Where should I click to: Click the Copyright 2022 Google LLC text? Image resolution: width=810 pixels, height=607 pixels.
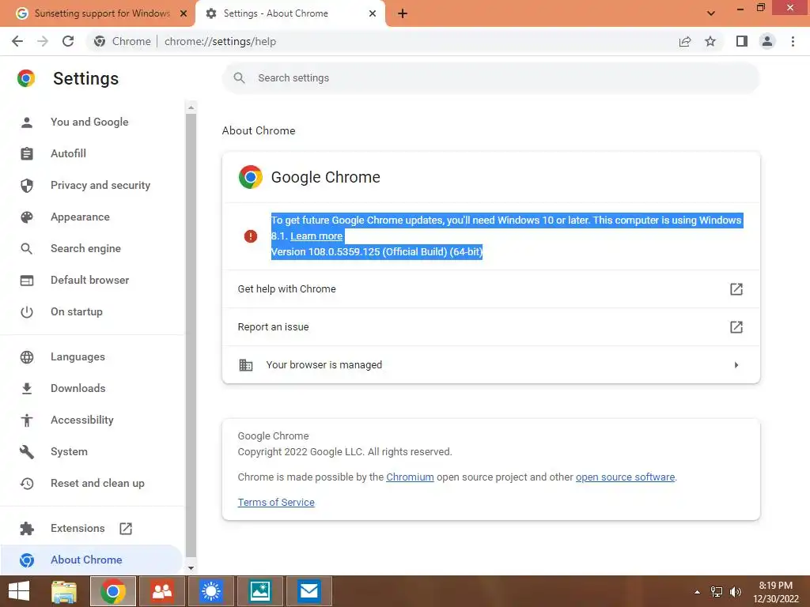[x=345, y=451]
